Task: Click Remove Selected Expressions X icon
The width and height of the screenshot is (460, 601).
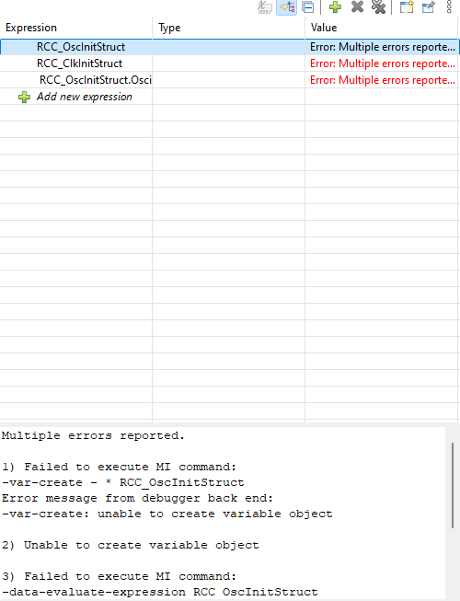Action: (357, 6)
